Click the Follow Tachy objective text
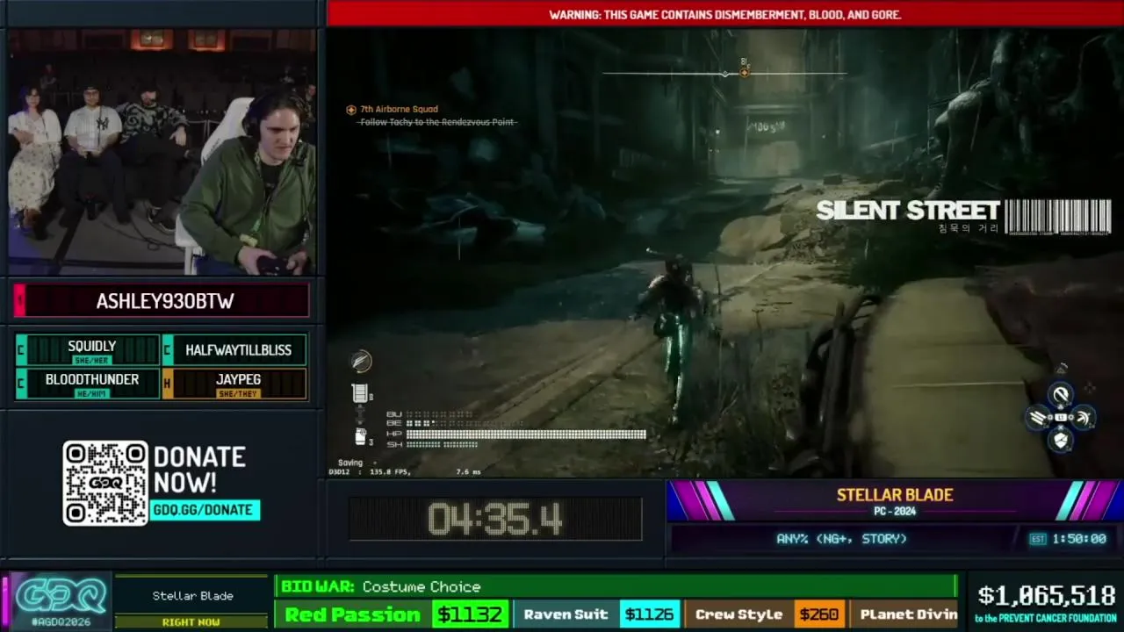The height and width of the screenshot is (632, 1124). tap(436, 122)
